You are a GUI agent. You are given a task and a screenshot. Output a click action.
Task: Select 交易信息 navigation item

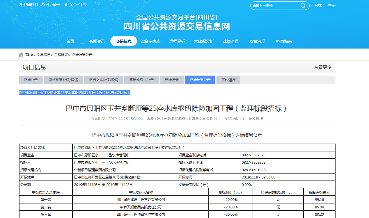(x=124, y=41)
